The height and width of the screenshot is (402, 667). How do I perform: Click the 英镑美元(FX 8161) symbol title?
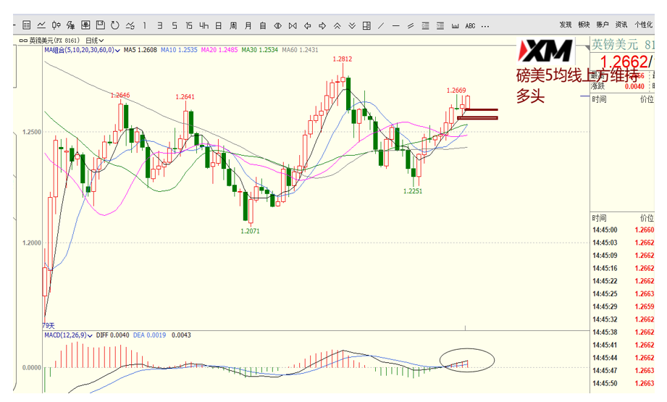[x=54, y=41]
